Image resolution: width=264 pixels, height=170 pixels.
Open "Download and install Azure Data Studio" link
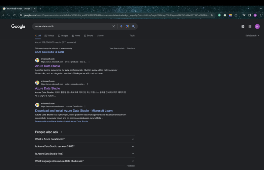[74, 111]
